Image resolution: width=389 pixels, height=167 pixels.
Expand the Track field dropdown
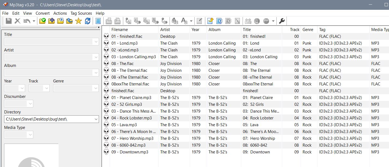[46, 88]
